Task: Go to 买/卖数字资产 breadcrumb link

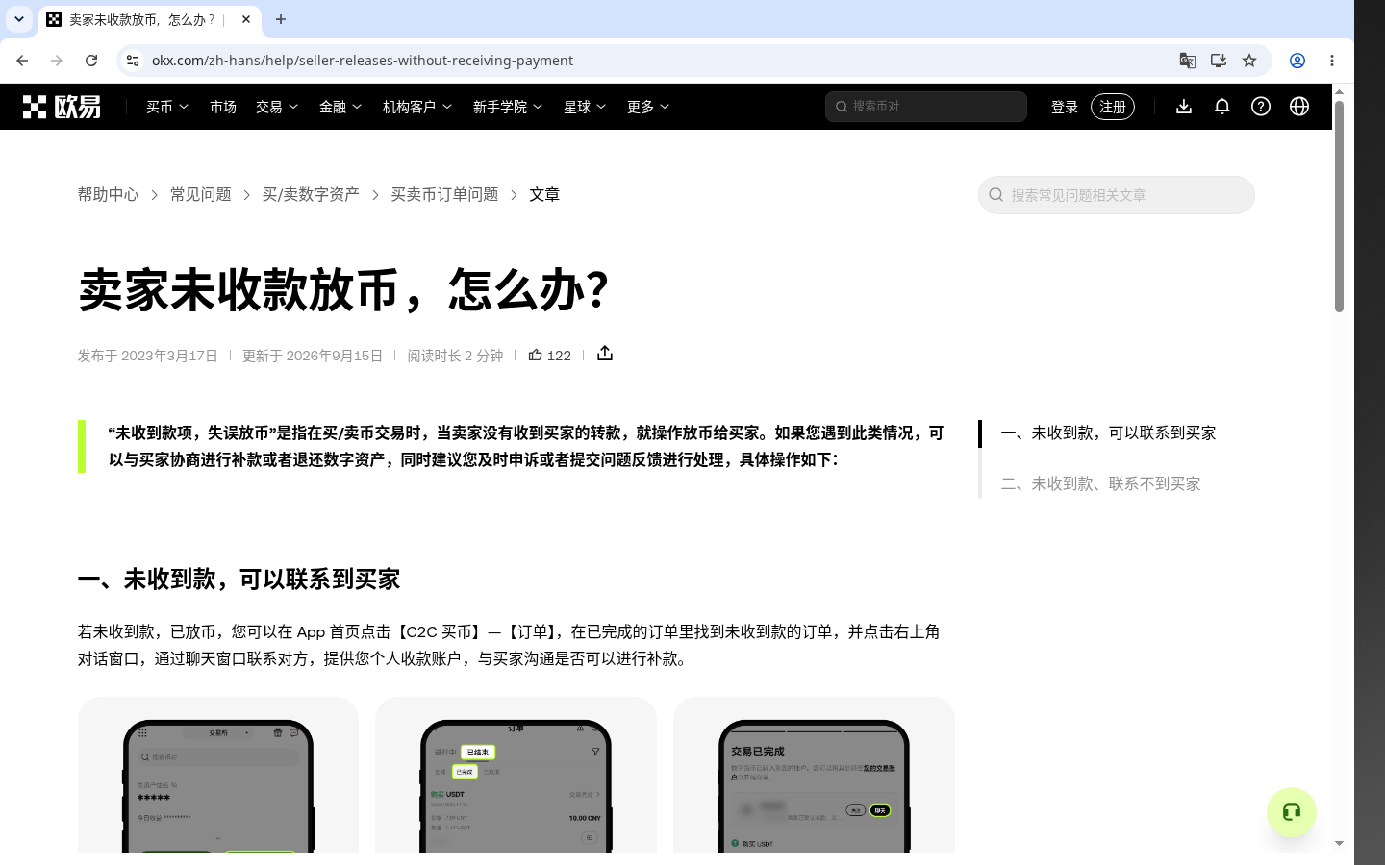Action: pos(312,195)
